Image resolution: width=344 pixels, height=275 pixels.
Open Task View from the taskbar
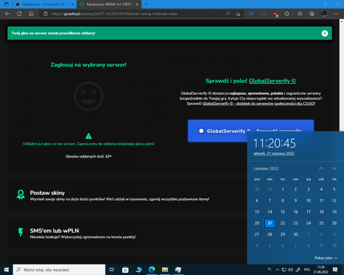pos(112,269)
